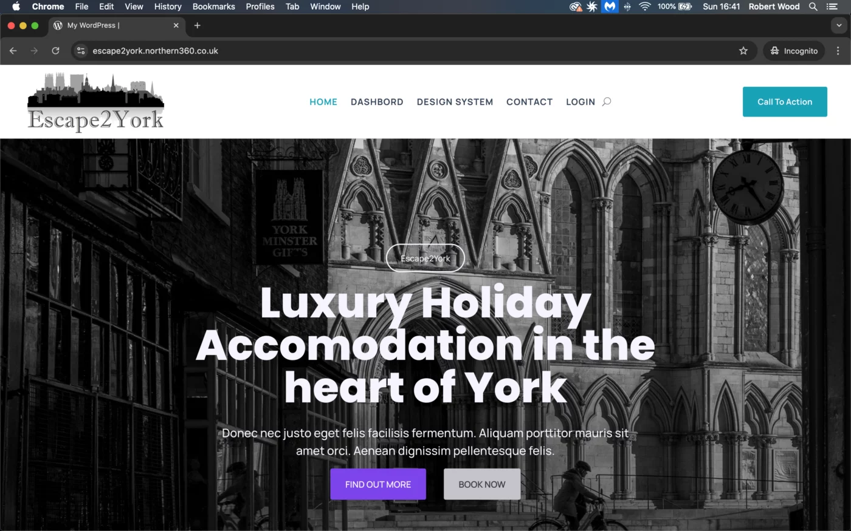
Task: Open the DASHBORD navigation link
Action: [x=377, y=102]
